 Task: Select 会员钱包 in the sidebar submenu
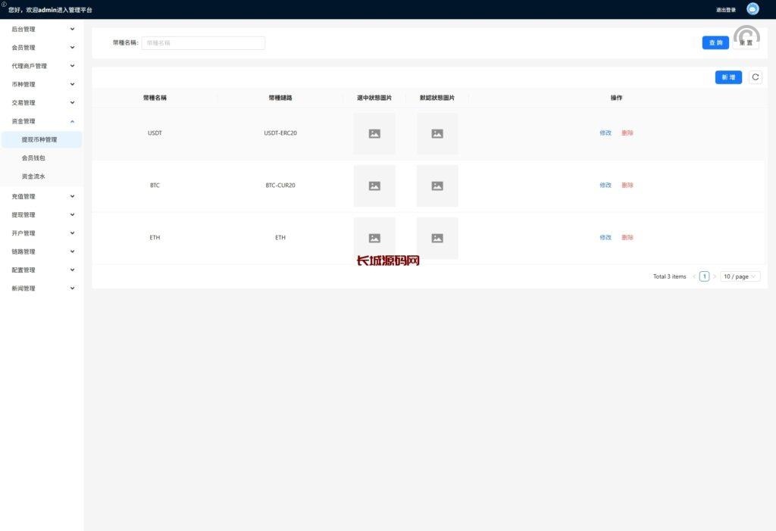[x=33, y=158]
